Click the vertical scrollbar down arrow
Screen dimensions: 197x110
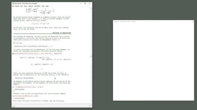pyautogui.click(x=91, y=105)
